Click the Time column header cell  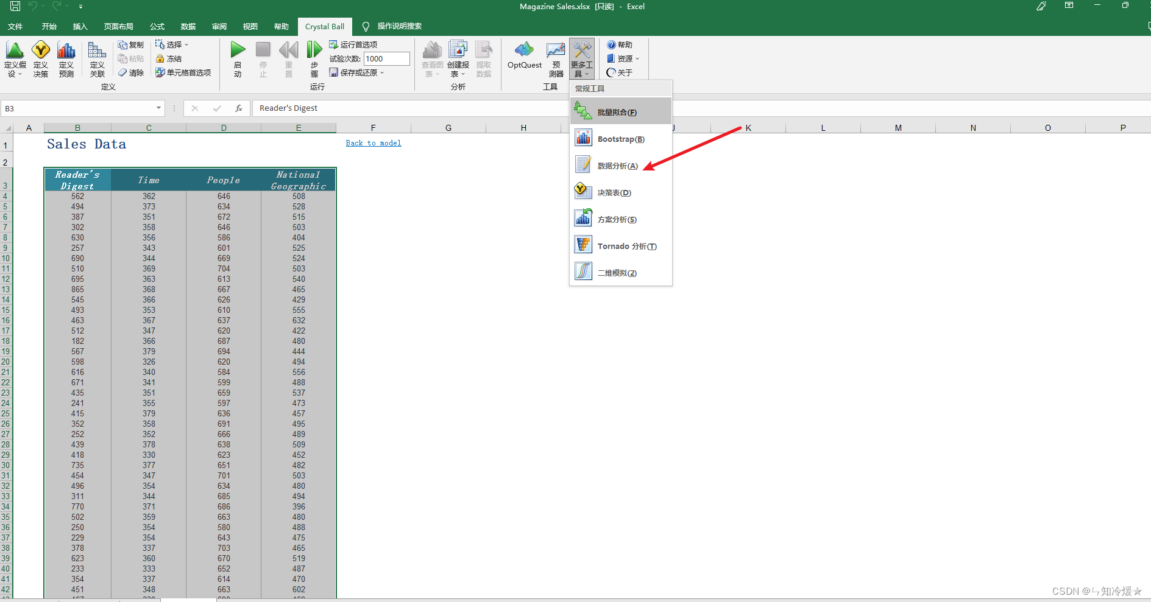(x=149, y=180)
